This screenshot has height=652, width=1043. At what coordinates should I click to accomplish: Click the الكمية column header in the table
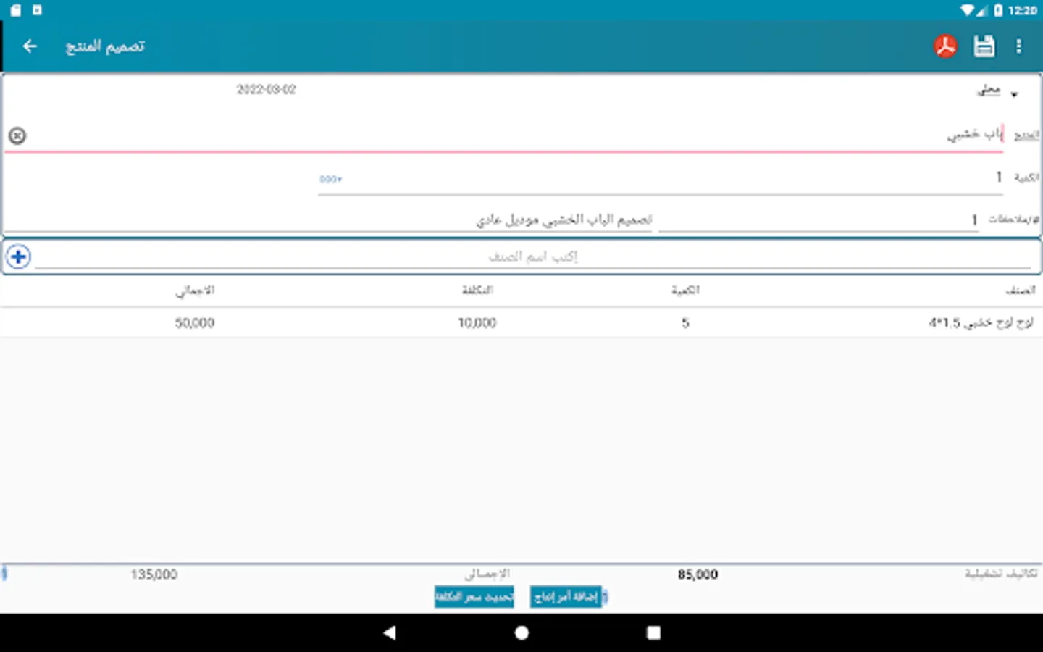point(685,291)
